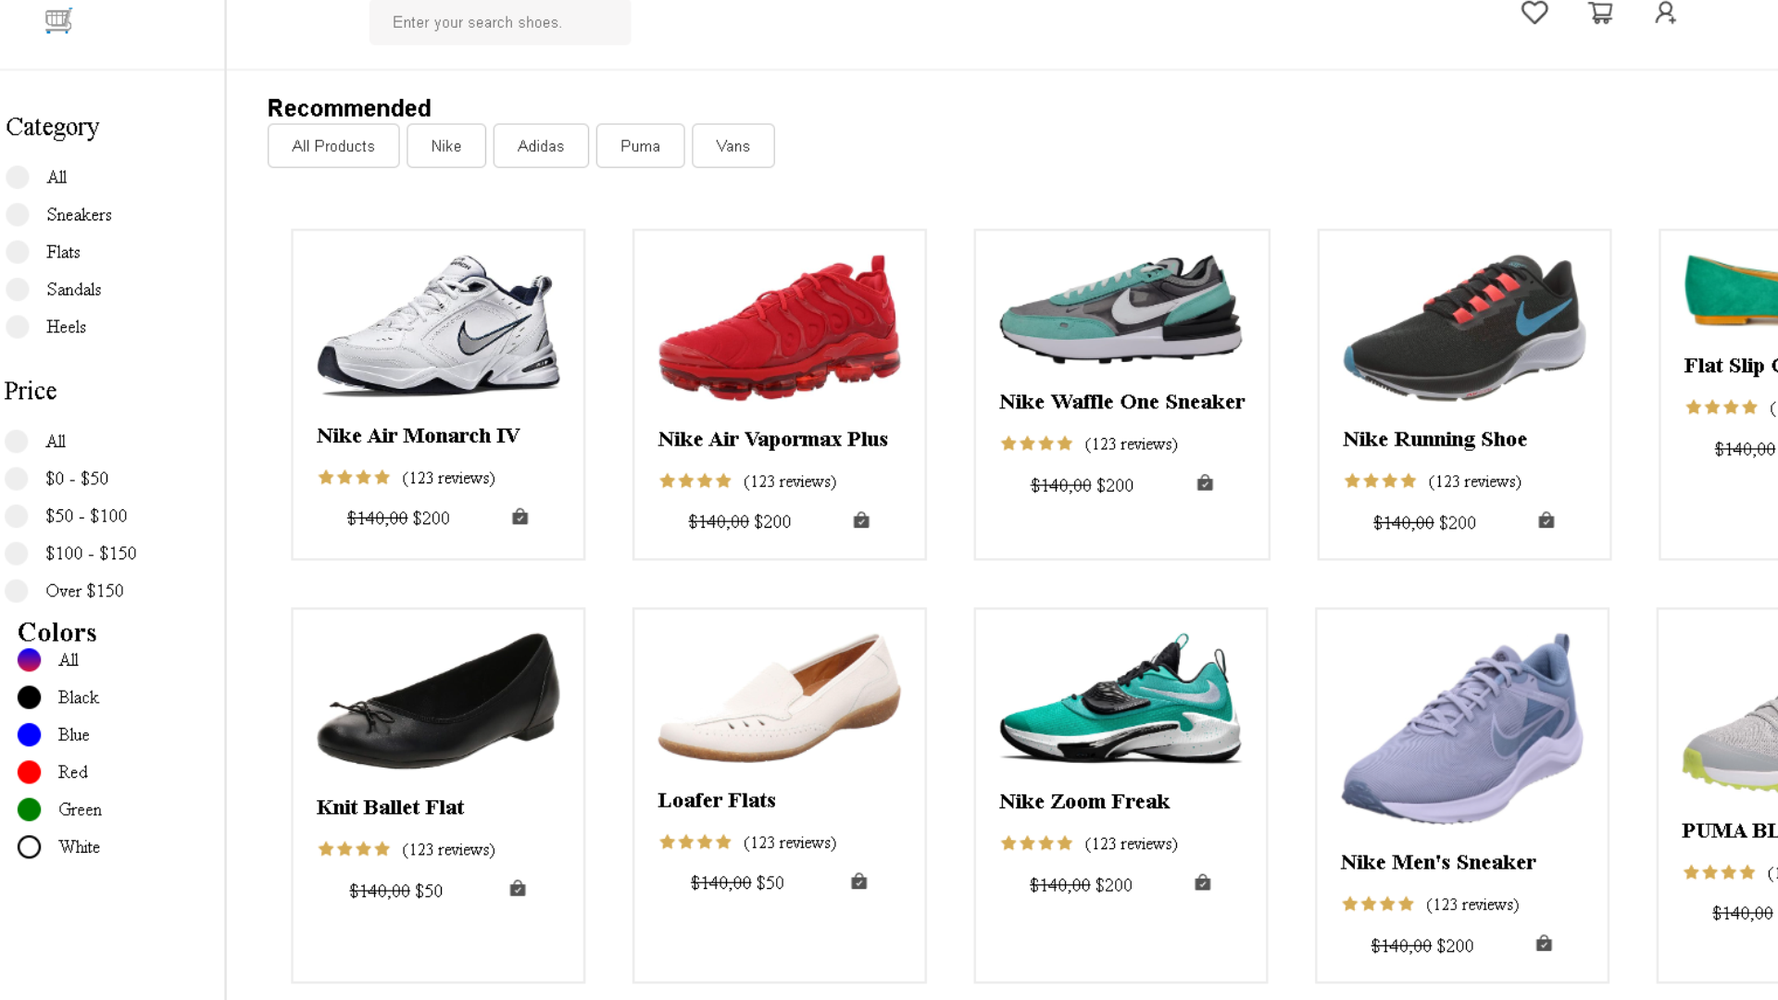Select the Heels category radio

tap(18, 327)
